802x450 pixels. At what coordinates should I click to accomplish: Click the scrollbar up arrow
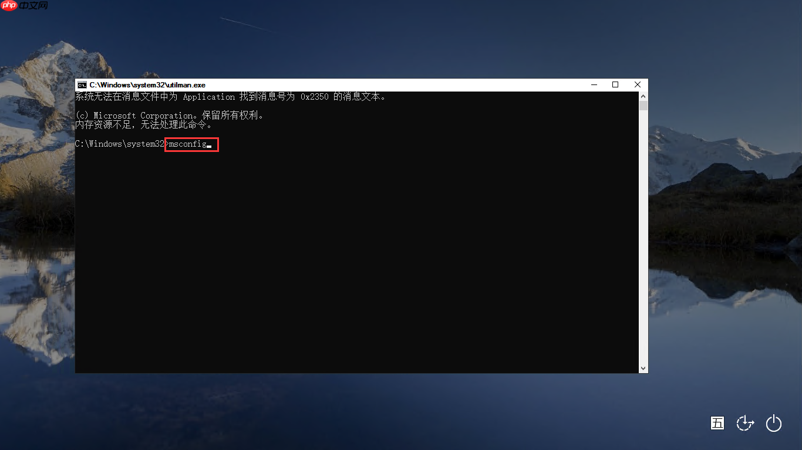click(x=643, y=96)
